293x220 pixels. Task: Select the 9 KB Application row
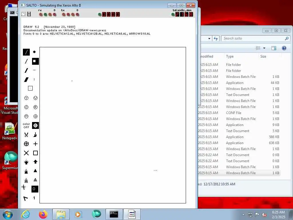(239, 125)
